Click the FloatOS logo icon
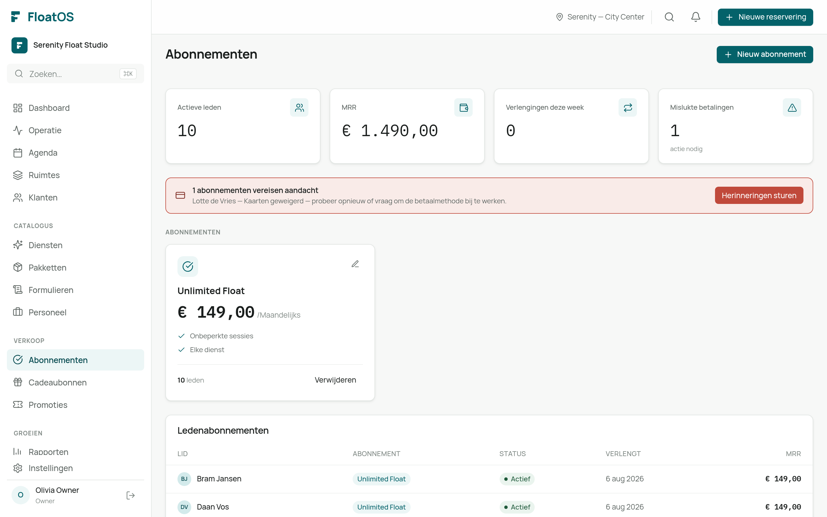 (x=16, y=17)
